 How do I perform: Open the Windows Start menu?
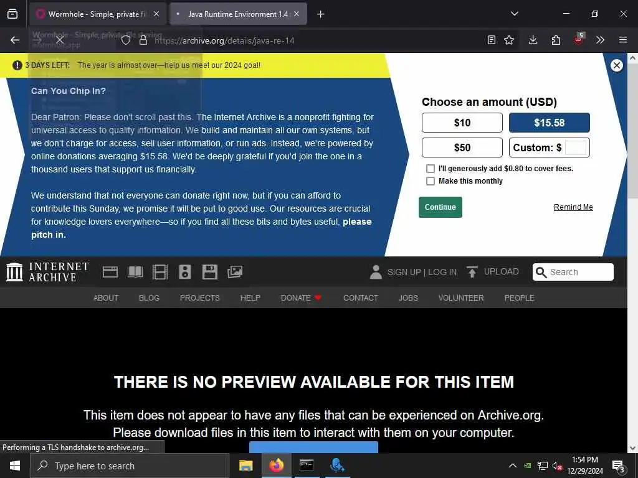(x=15, y=466)
